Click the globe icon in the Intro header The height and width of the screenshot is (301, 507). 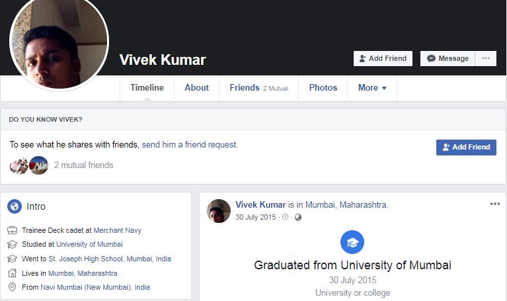pyautogui.click(x=15, y=206)
